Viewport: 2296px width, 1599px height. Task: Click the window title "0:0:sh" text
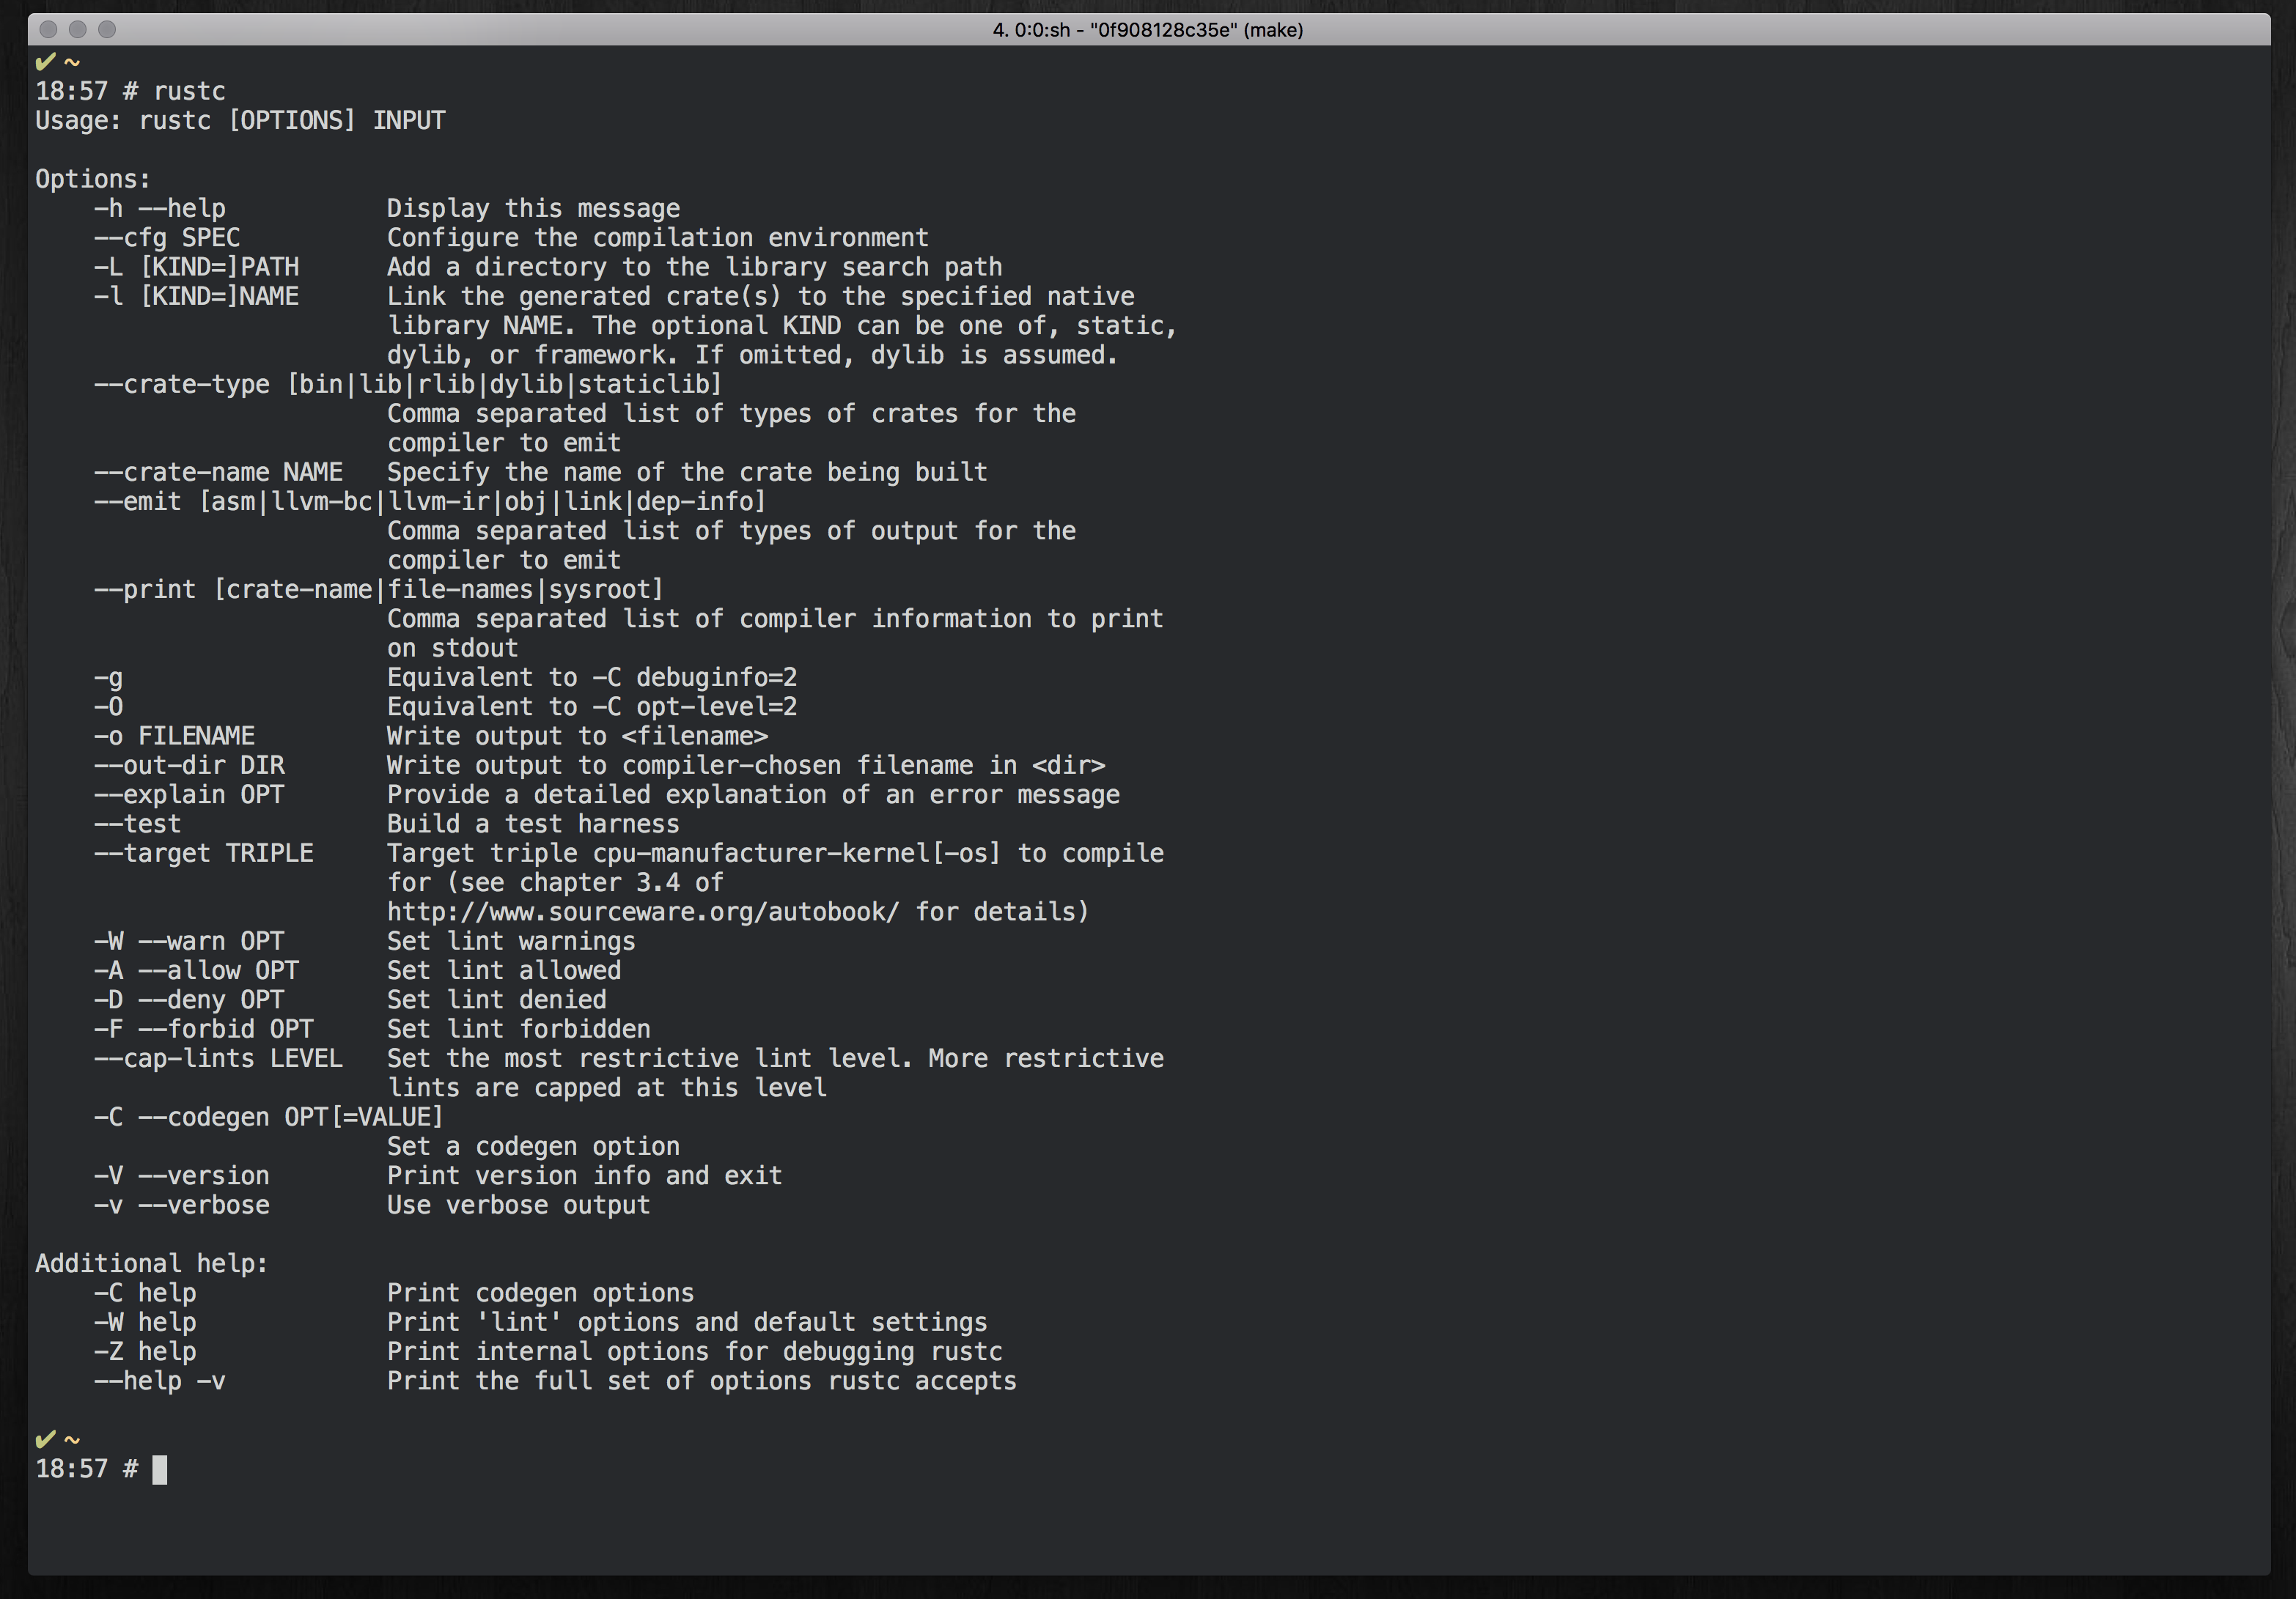1042,30
